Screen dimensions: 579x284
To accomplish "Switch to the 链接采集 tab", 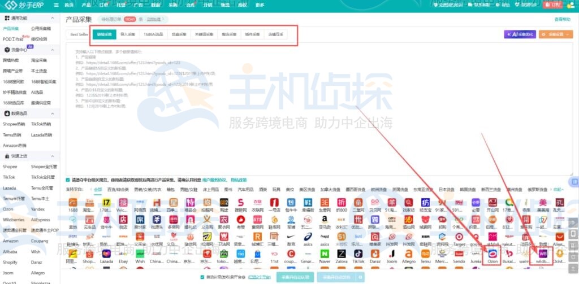I will [104, 34].
